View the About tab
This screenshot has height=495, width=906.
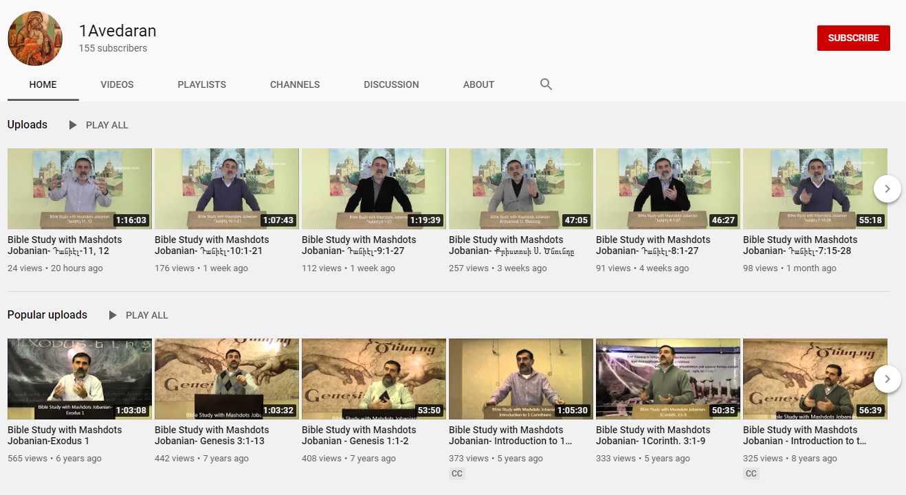pos(478,84)
